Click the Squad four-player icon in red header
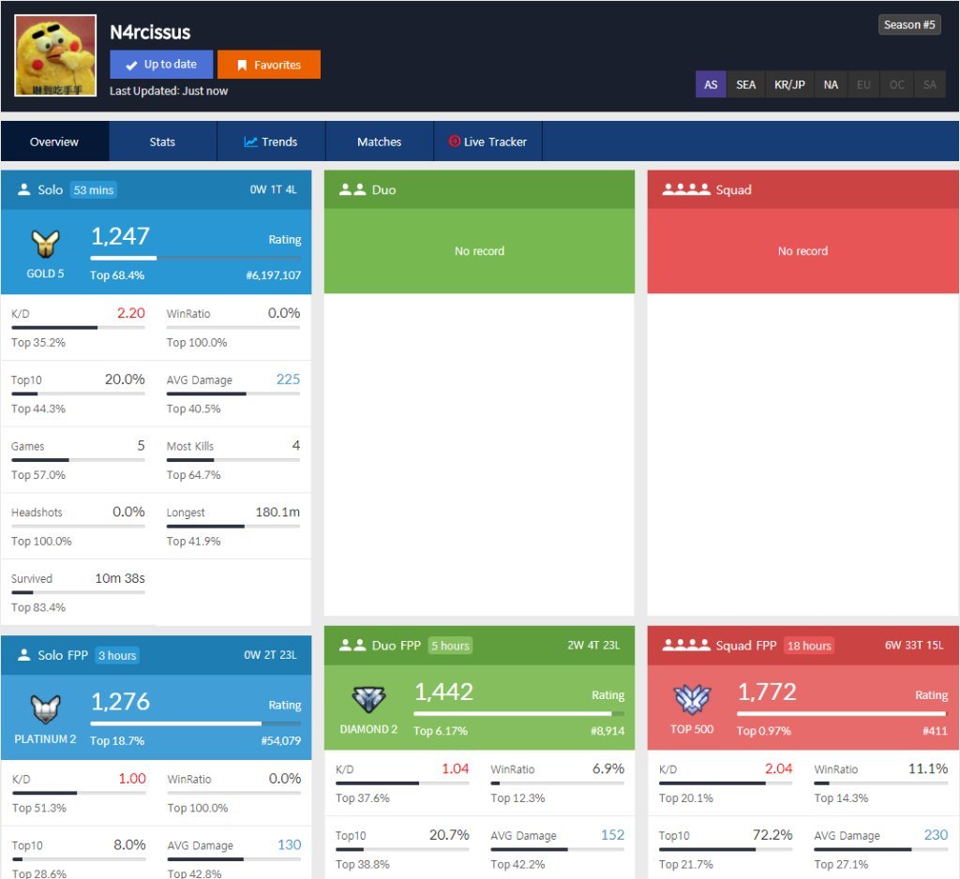Viewport: 960px width, 879px height. click(685, 189)
